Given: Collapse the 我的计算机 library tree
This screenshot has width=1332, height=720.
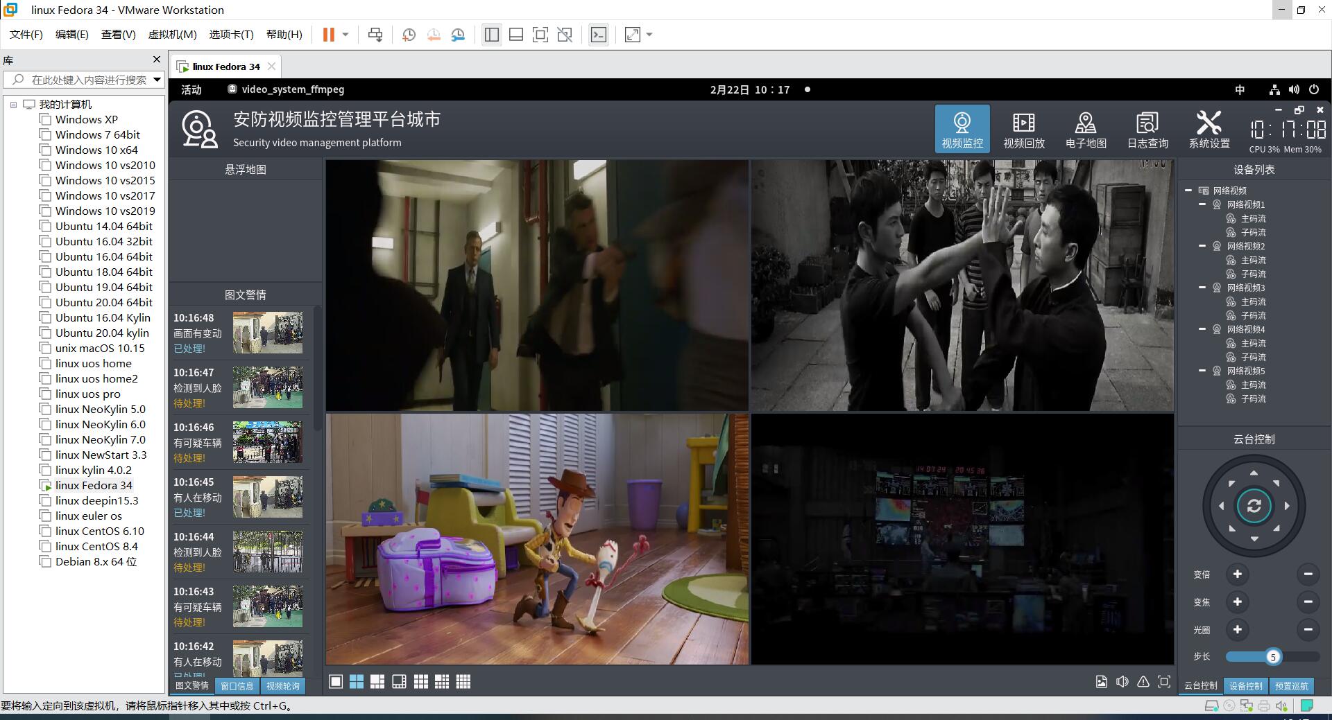Looking at the screenshot, I should (x=13, y=105).
